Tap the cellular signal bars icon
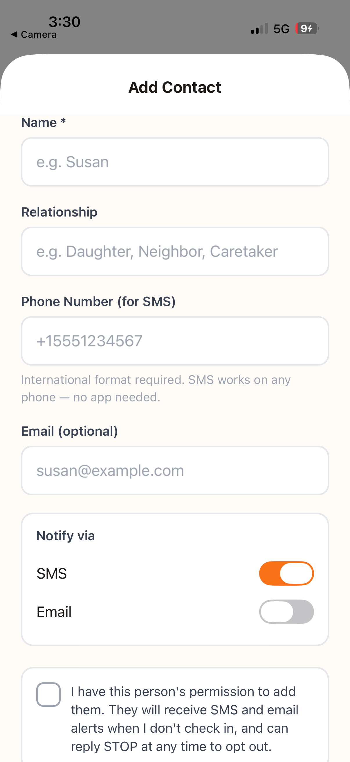This screenshot has width=350, height=762. tap(259, 29)
